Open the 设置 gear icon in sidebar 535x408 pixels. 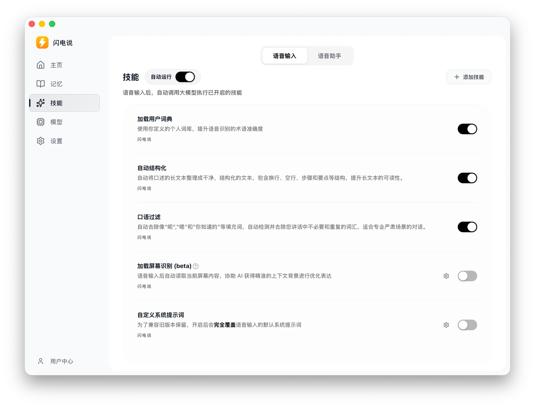pos(41,141)
